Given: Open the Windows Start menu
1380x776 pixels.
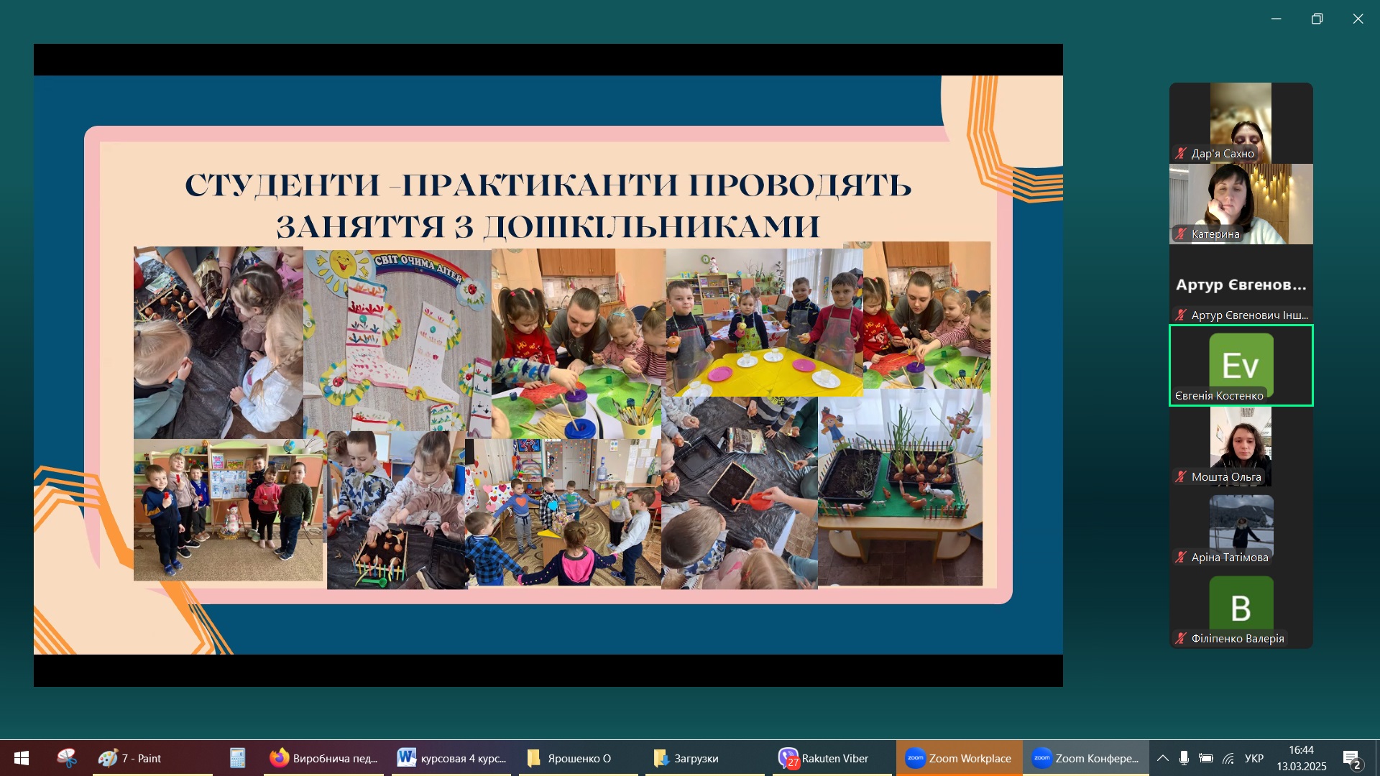Looking at the screenshot, I should click(x=22, y=758).
